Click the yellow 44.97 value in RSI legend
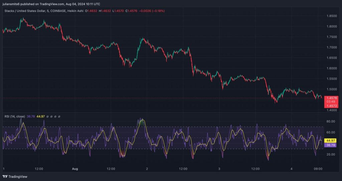The image size is (342, 181). (40, 117)
